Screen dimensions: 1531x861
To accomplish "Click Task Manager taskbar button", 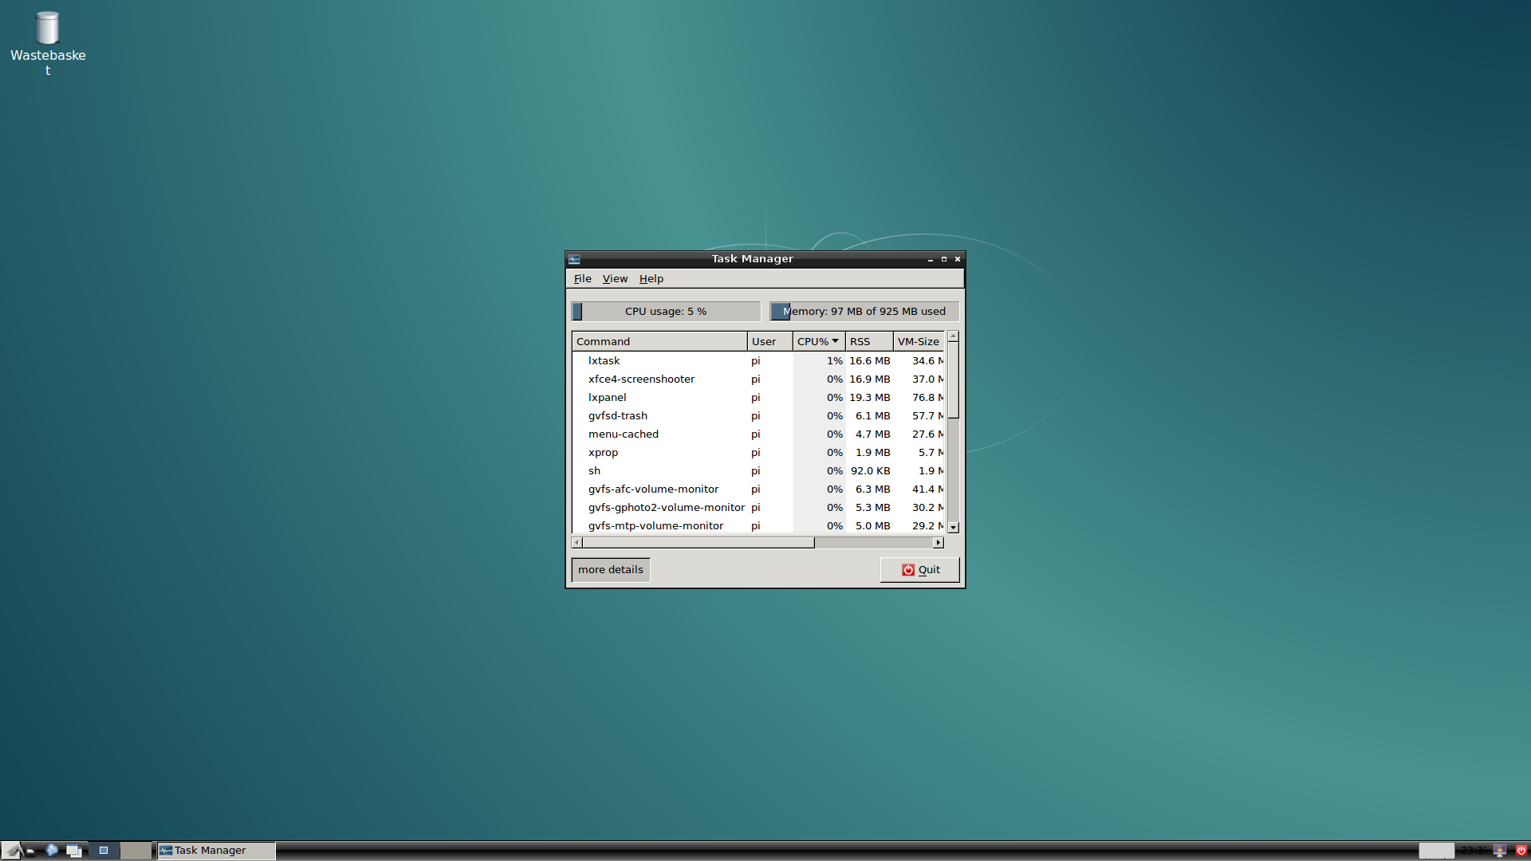I will [215, 851].
